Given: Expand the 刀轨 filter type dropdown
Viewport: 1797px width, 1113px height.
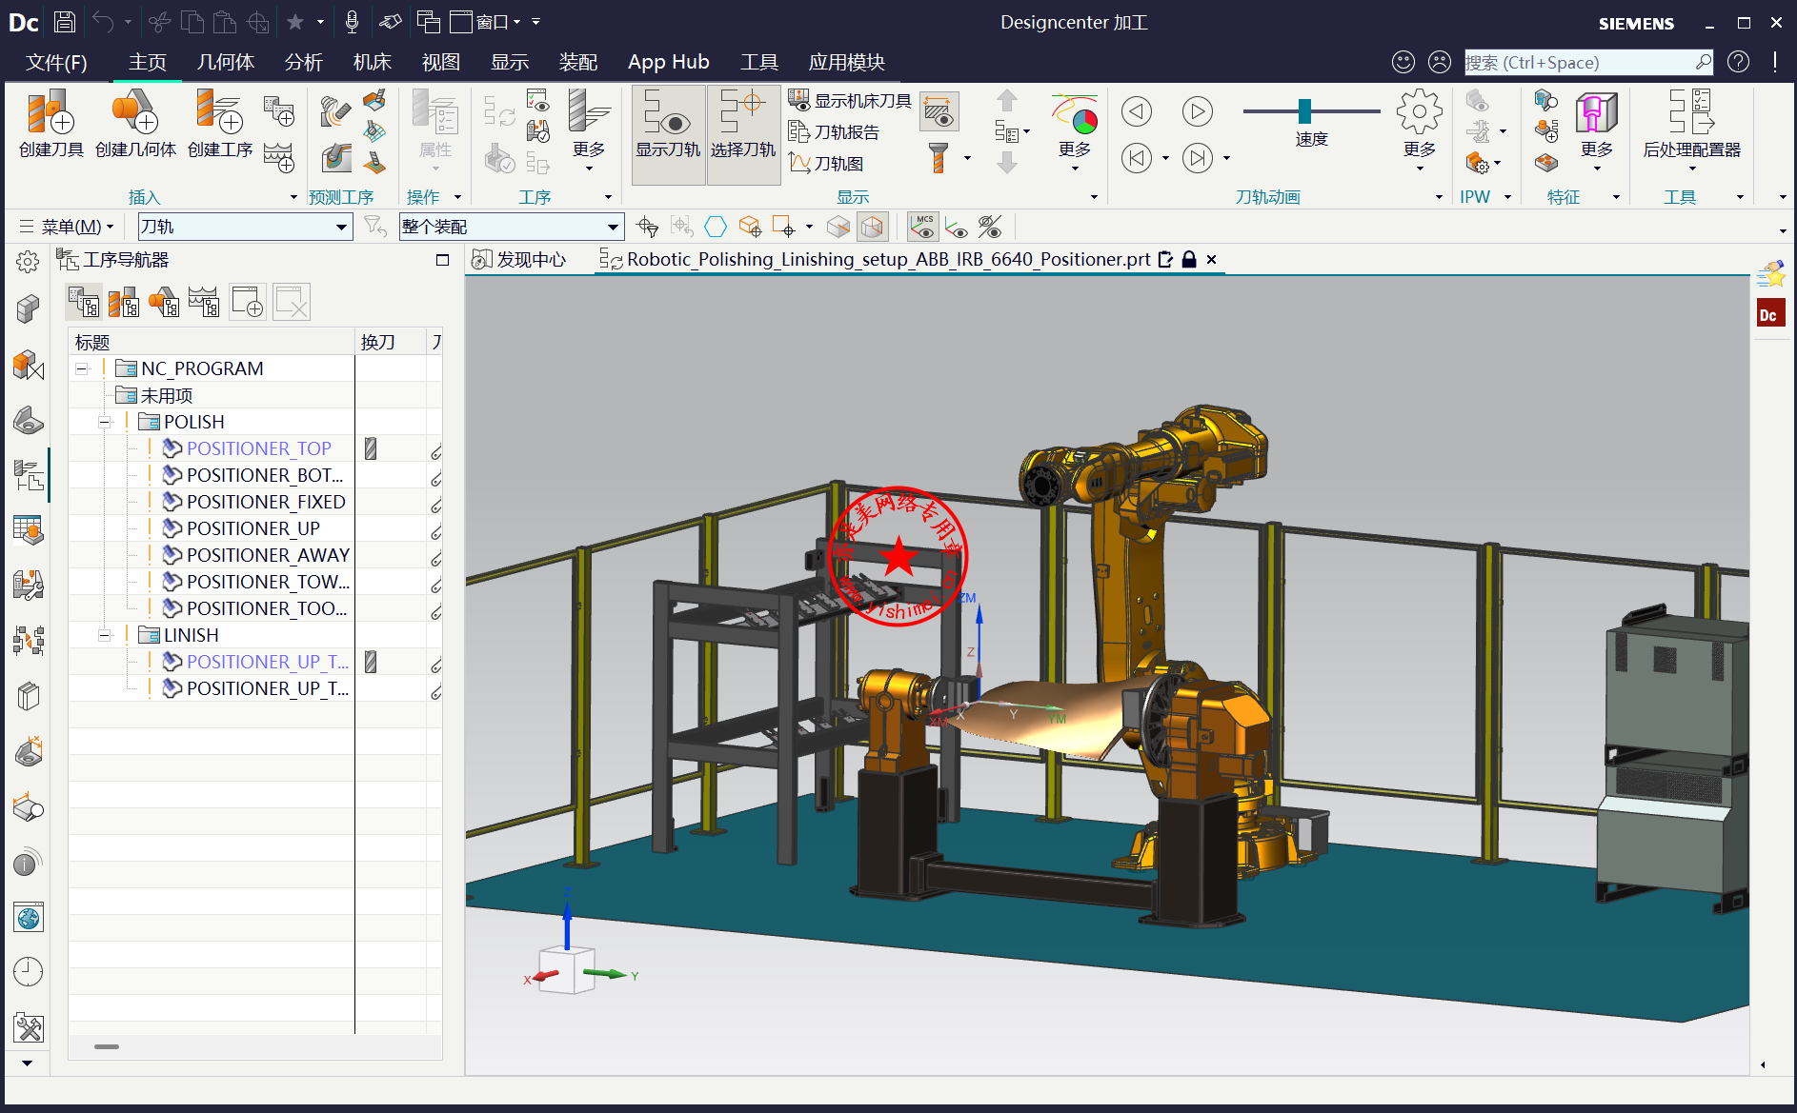Looking at the screenshot, I should click(341, 227).
